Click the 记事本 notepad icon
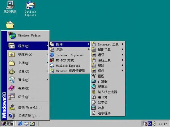170x127 pixels. point(93,87)
